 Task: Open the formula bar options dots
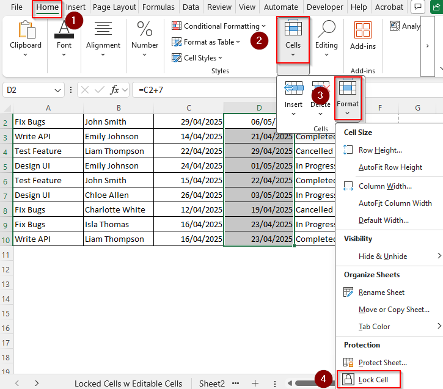click(71, 90)
